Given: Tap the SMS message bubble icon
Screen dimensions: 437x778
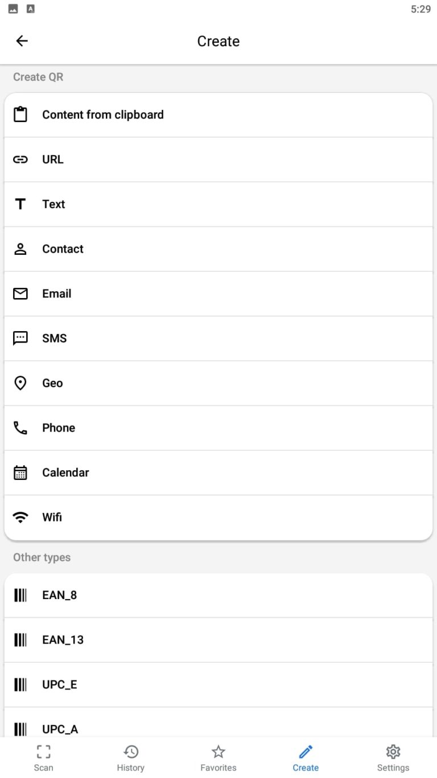Looking at the screenshot, I should (x=20, y=339).
